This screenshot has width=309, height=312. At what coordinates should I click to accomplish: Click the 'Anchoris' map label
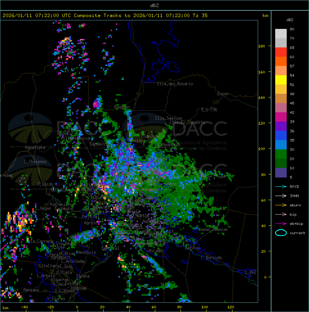point(87,252)
